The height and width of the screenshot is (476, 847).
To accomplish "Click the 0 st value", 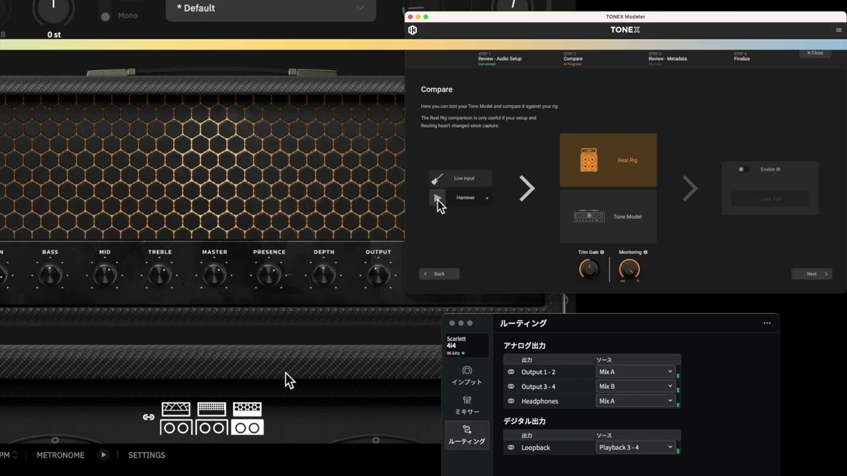I will click(54, 34).
